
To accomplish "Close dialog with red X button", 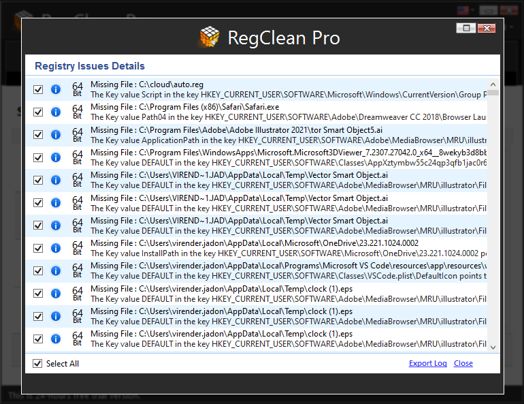I will click(x=487, y=28).
